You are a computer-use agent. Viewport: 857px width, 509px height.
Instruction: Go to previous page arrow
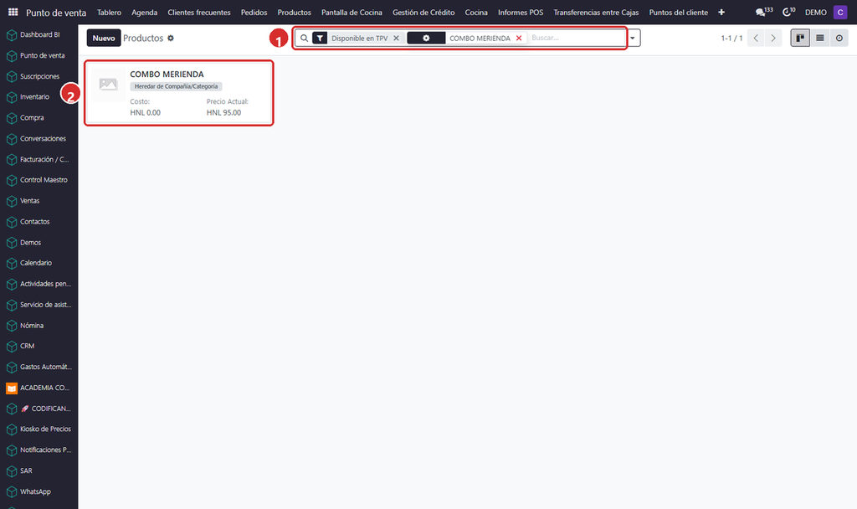[756, 39]
